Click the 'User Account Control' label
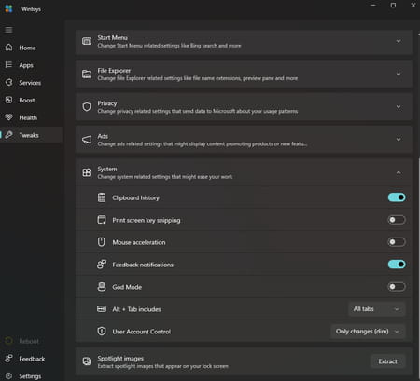420x381 pixels. (x=142, y=332)
